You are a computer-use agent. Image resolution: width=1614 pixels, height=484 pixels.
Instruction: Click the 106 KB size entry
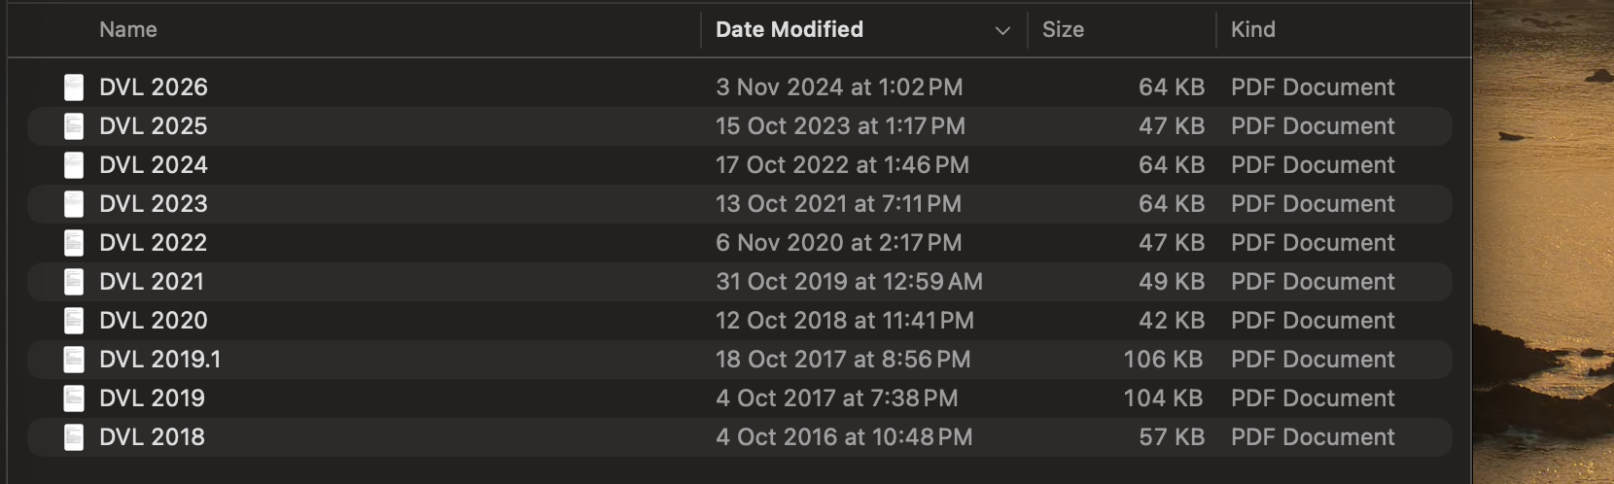[1163, 360]
